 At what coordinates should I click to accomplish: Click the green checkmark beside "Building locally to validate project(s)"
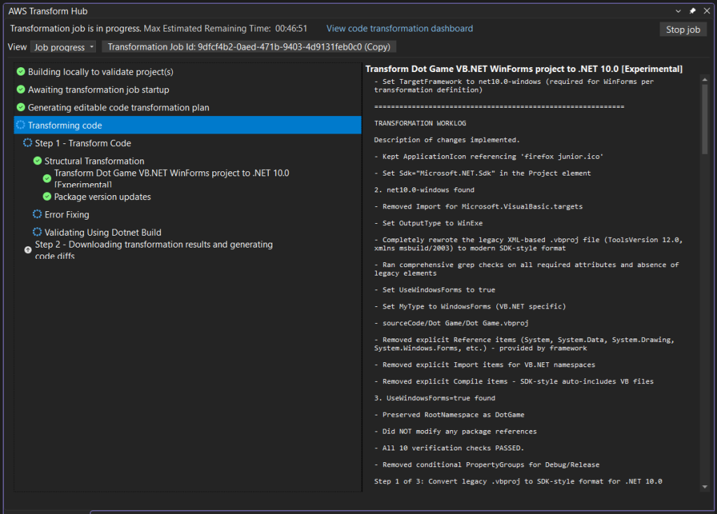(x=20, y=71)
